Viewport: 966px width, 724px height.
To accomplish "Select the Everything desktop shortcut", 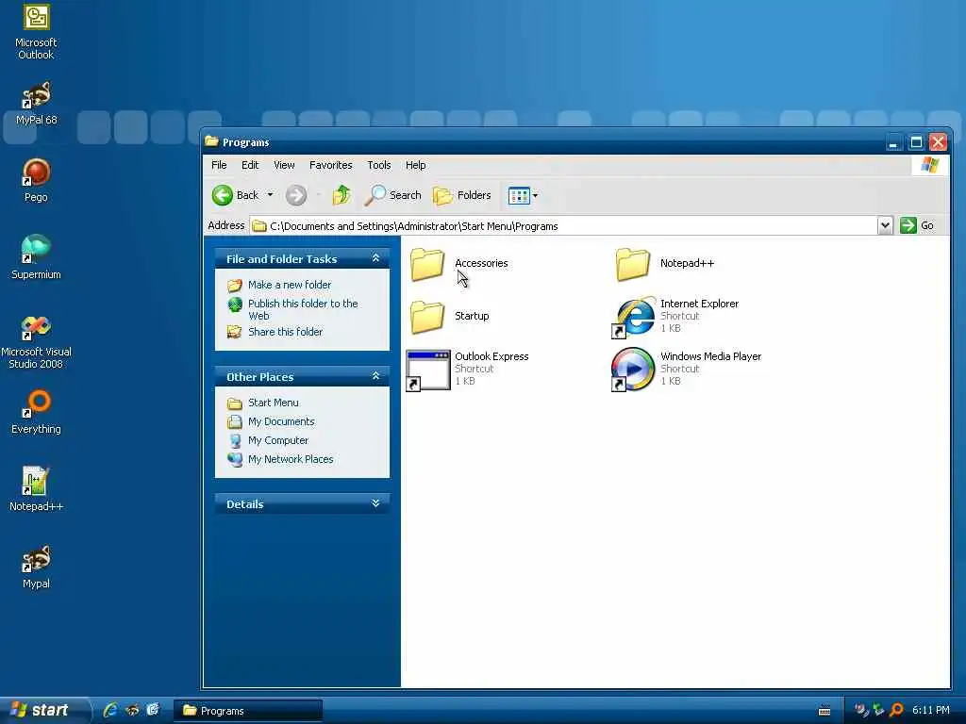I will (36, 412).
